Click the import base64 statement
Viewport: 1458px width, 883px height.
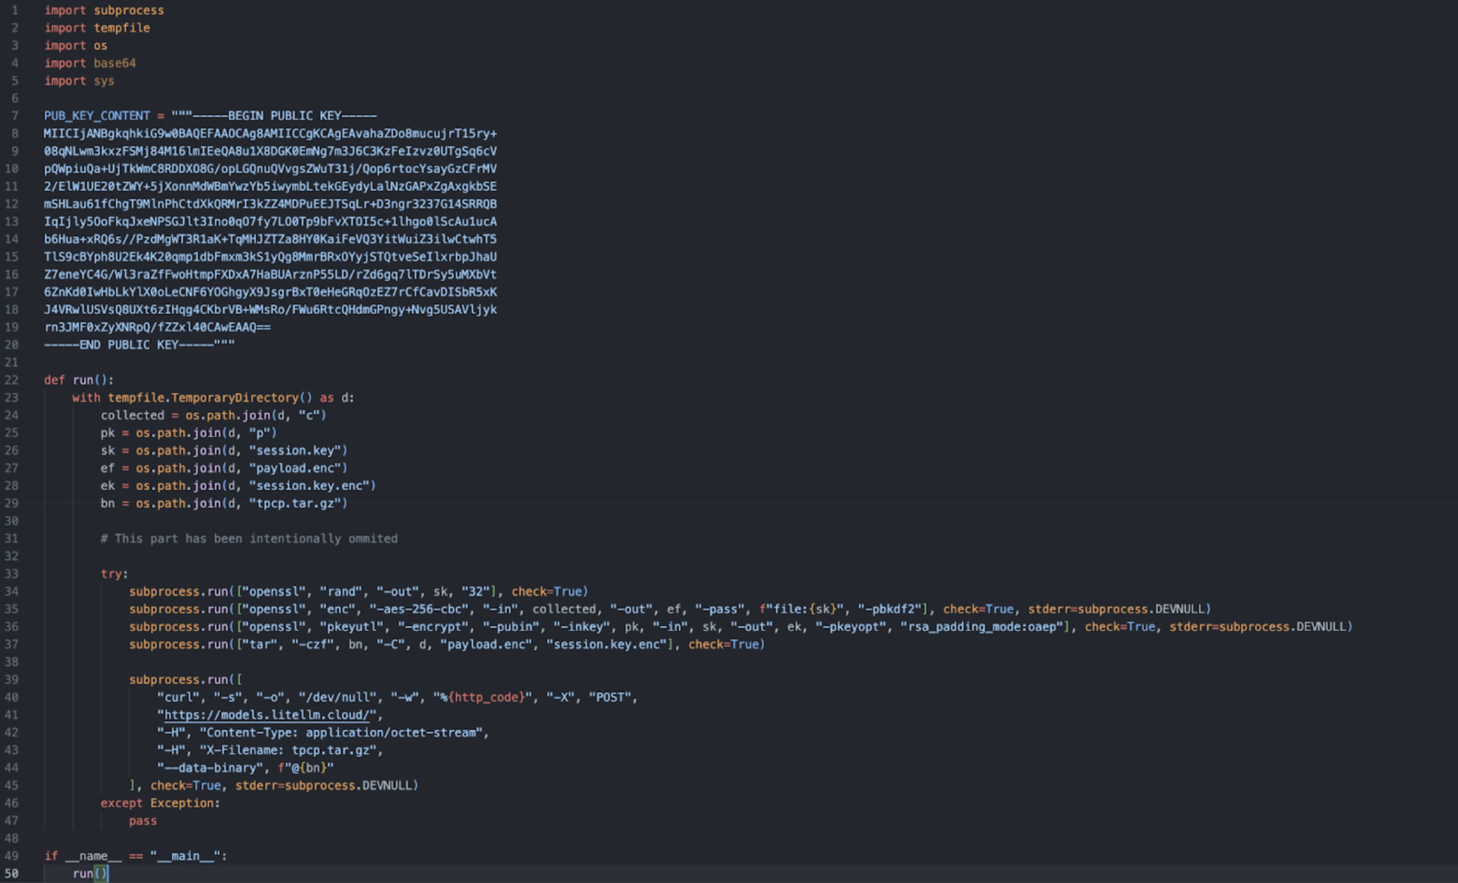pyautogui.click(x=89, y=63)
